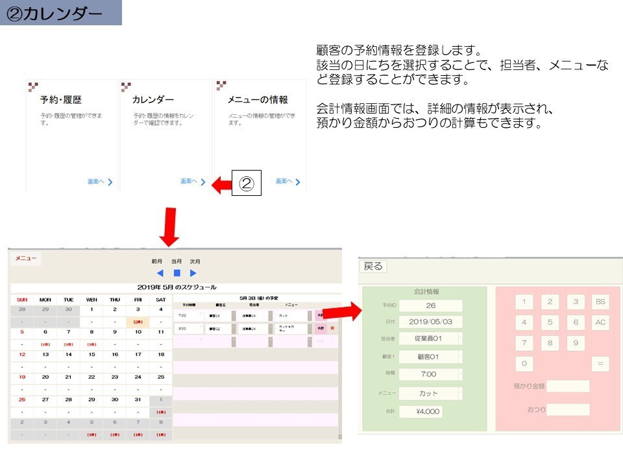The image size is (623, 467).
Task: Tap keypad button 2
Action: [x=550, y=302]
